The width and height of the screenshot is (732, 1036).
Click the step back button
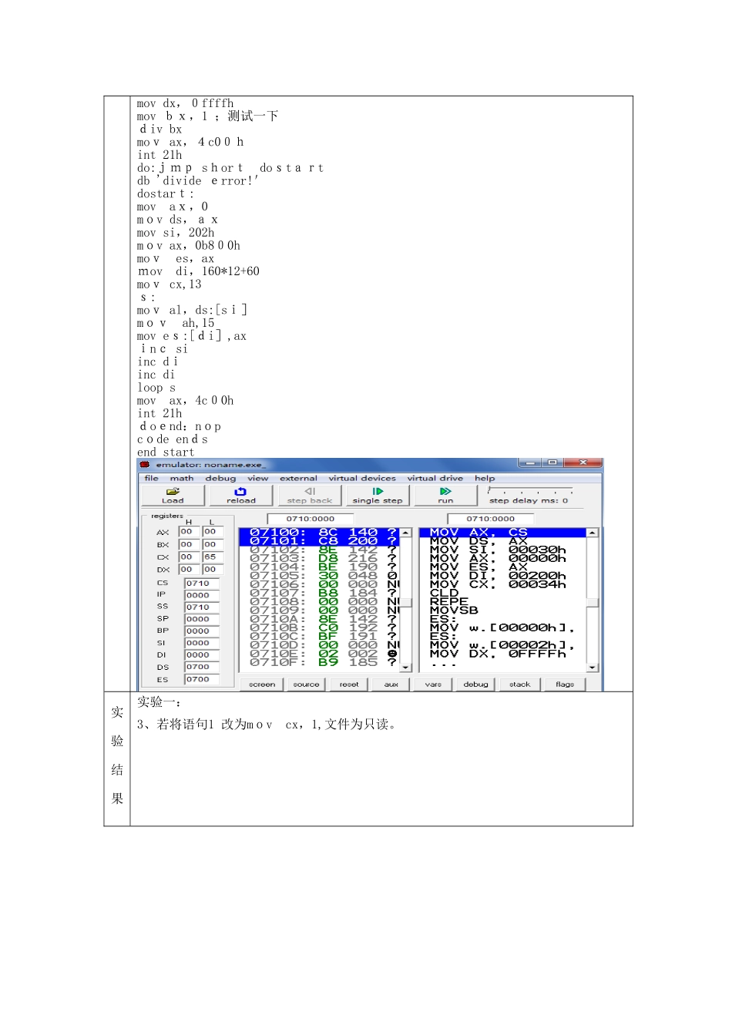point(310,495)
